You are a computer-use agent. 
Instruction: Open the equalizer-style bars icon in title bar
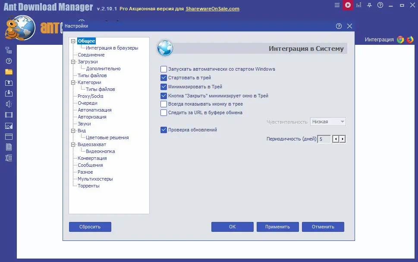tap(358, 5)
